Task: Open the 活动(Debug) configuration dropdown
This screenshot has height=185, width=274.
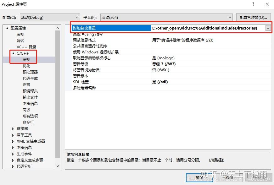Action: [x=77, y=17]
